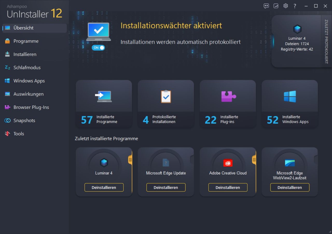Open the Programme sidebar section

[34, 41]
